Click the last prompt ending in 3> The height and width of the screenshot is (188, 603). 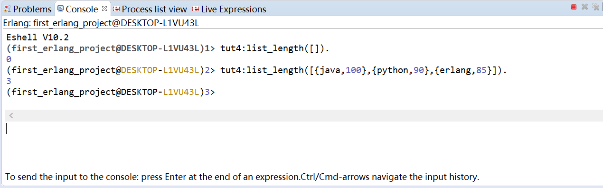(111, 92)
